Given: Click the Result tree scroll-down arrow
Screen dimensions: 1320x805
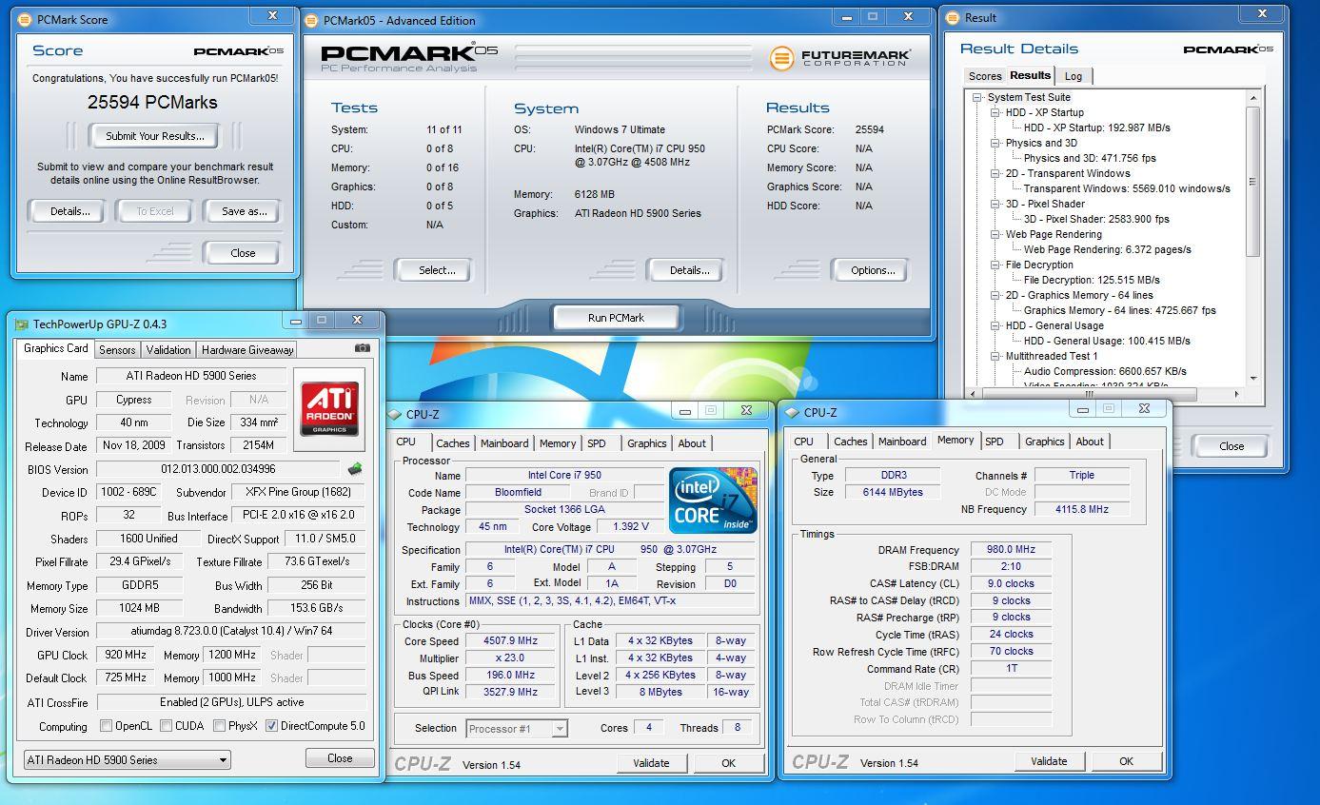Looking at the screenshot, I should coord(1253,378).
